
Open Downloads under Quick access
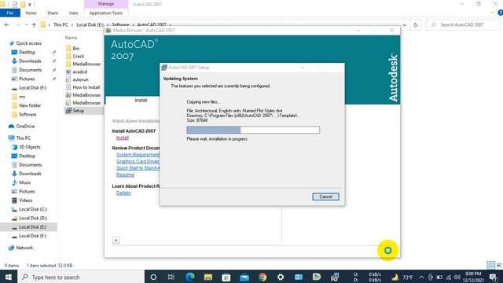click(x=30, y=61)
